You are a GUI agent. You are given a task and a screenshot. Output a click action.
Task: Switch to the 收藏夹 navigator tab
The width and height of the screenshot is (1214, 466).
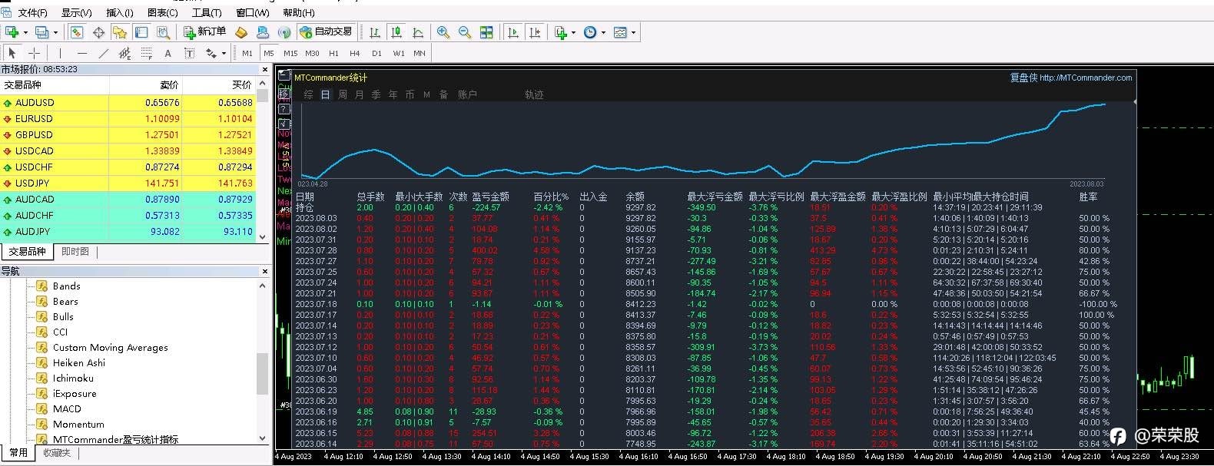point(56,453)
